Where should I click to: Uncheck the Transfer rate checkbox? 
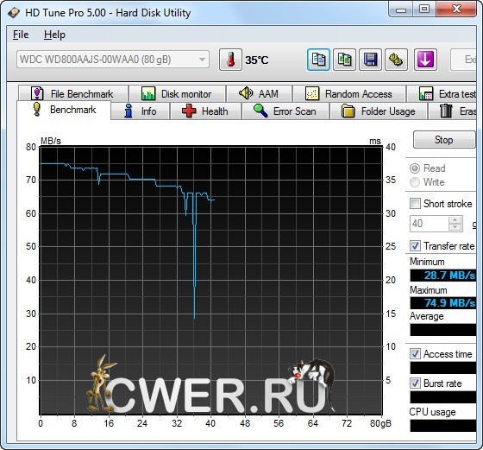(x=415, y=246)
